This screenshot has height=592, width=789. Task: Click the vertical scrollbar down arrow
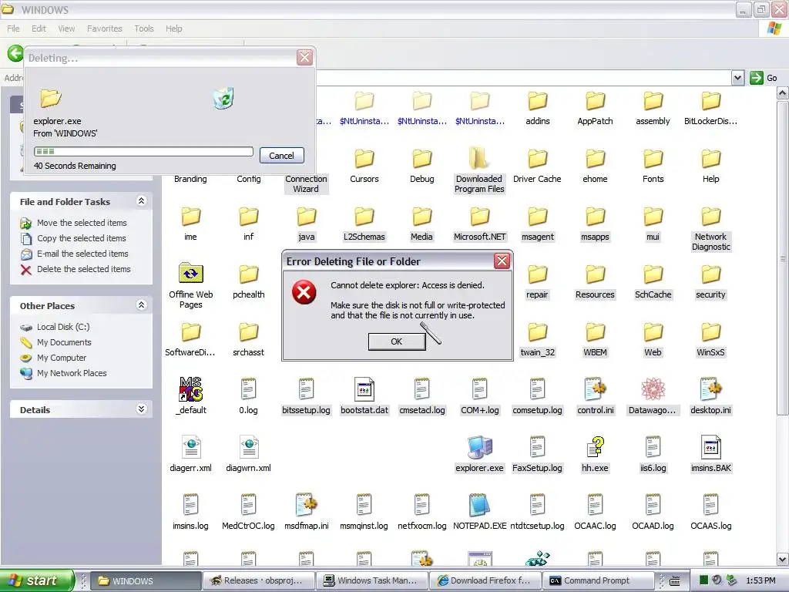point(783,559)
